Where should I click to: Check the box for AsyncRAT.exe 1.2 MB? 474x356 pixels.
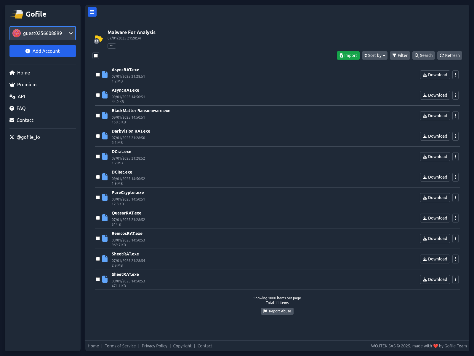[98, 75]
